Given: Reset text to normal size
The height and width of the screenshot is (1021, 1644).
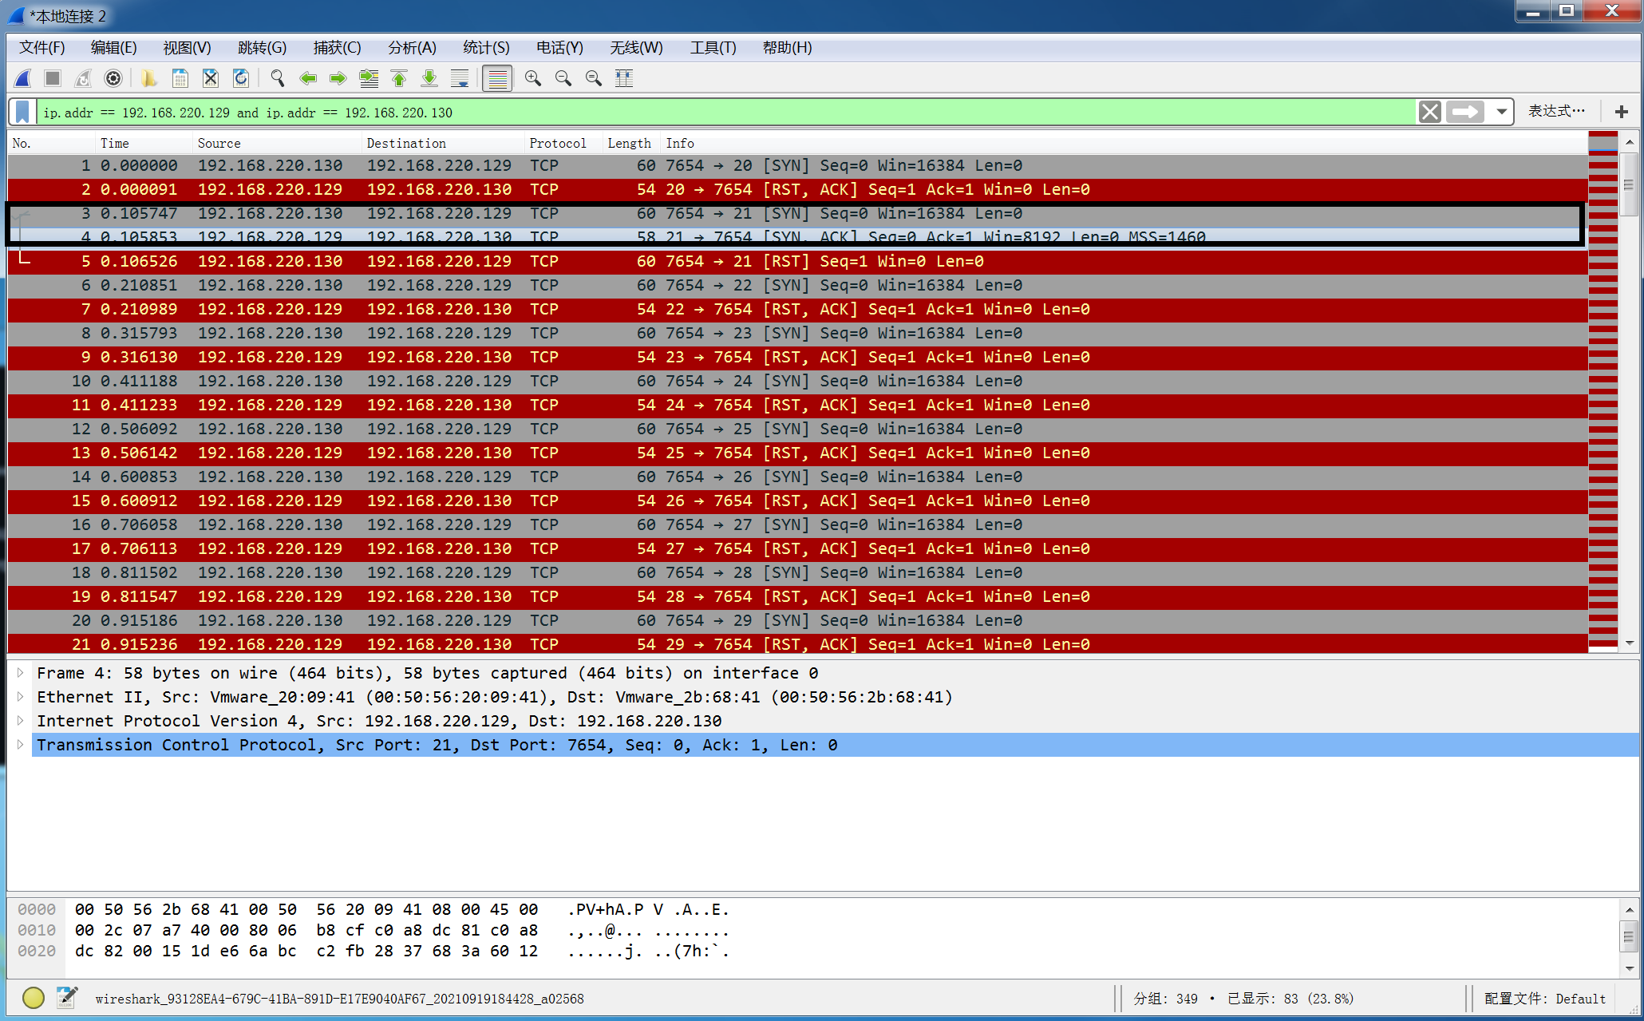Looking at the screenshot, I should (594, 78).
